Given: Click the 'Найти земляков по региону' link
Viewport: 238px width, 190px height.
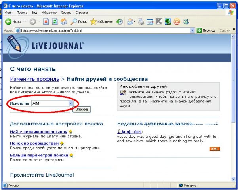Looking at the screenshot, I should 38,131.
